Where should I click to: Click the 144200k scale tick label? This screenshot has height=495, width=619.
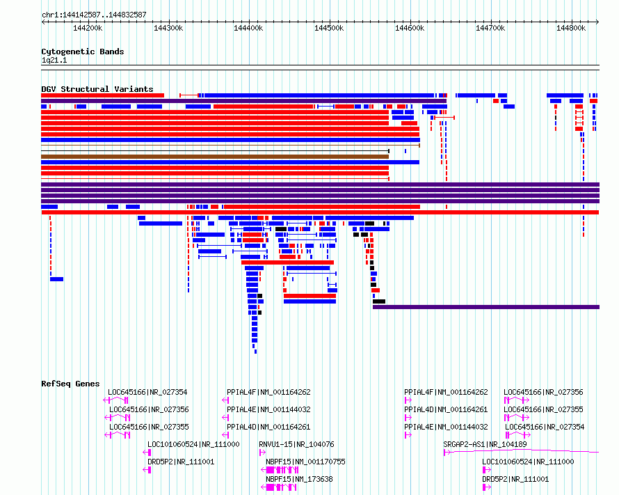[x=88, y=28]
